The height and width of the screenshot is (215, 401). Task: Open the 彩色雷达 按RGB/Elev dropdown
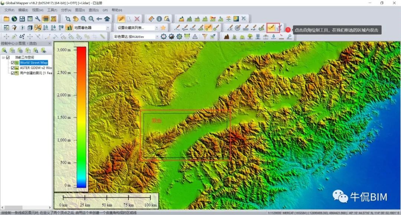tap(157, 36)
